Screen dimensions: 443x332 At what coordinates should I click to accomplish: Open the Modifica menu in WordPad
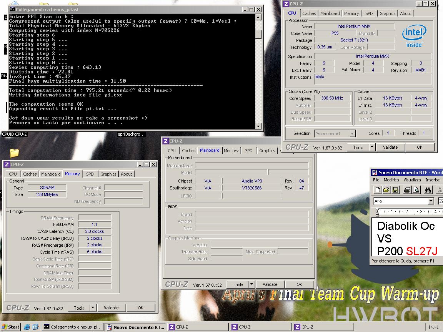point(391,180)
